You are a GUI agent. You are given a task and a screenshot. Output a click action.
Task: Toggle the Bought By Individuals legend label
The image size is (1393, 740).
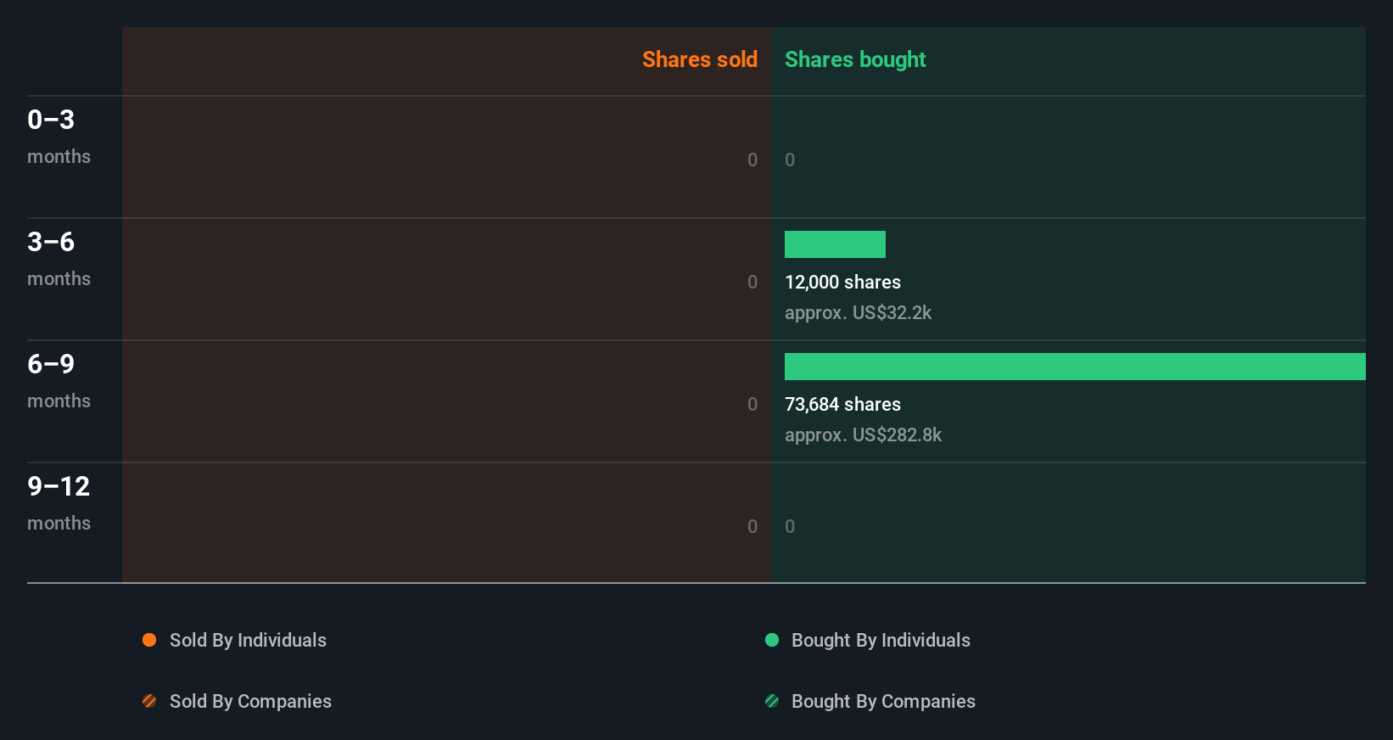881,640
